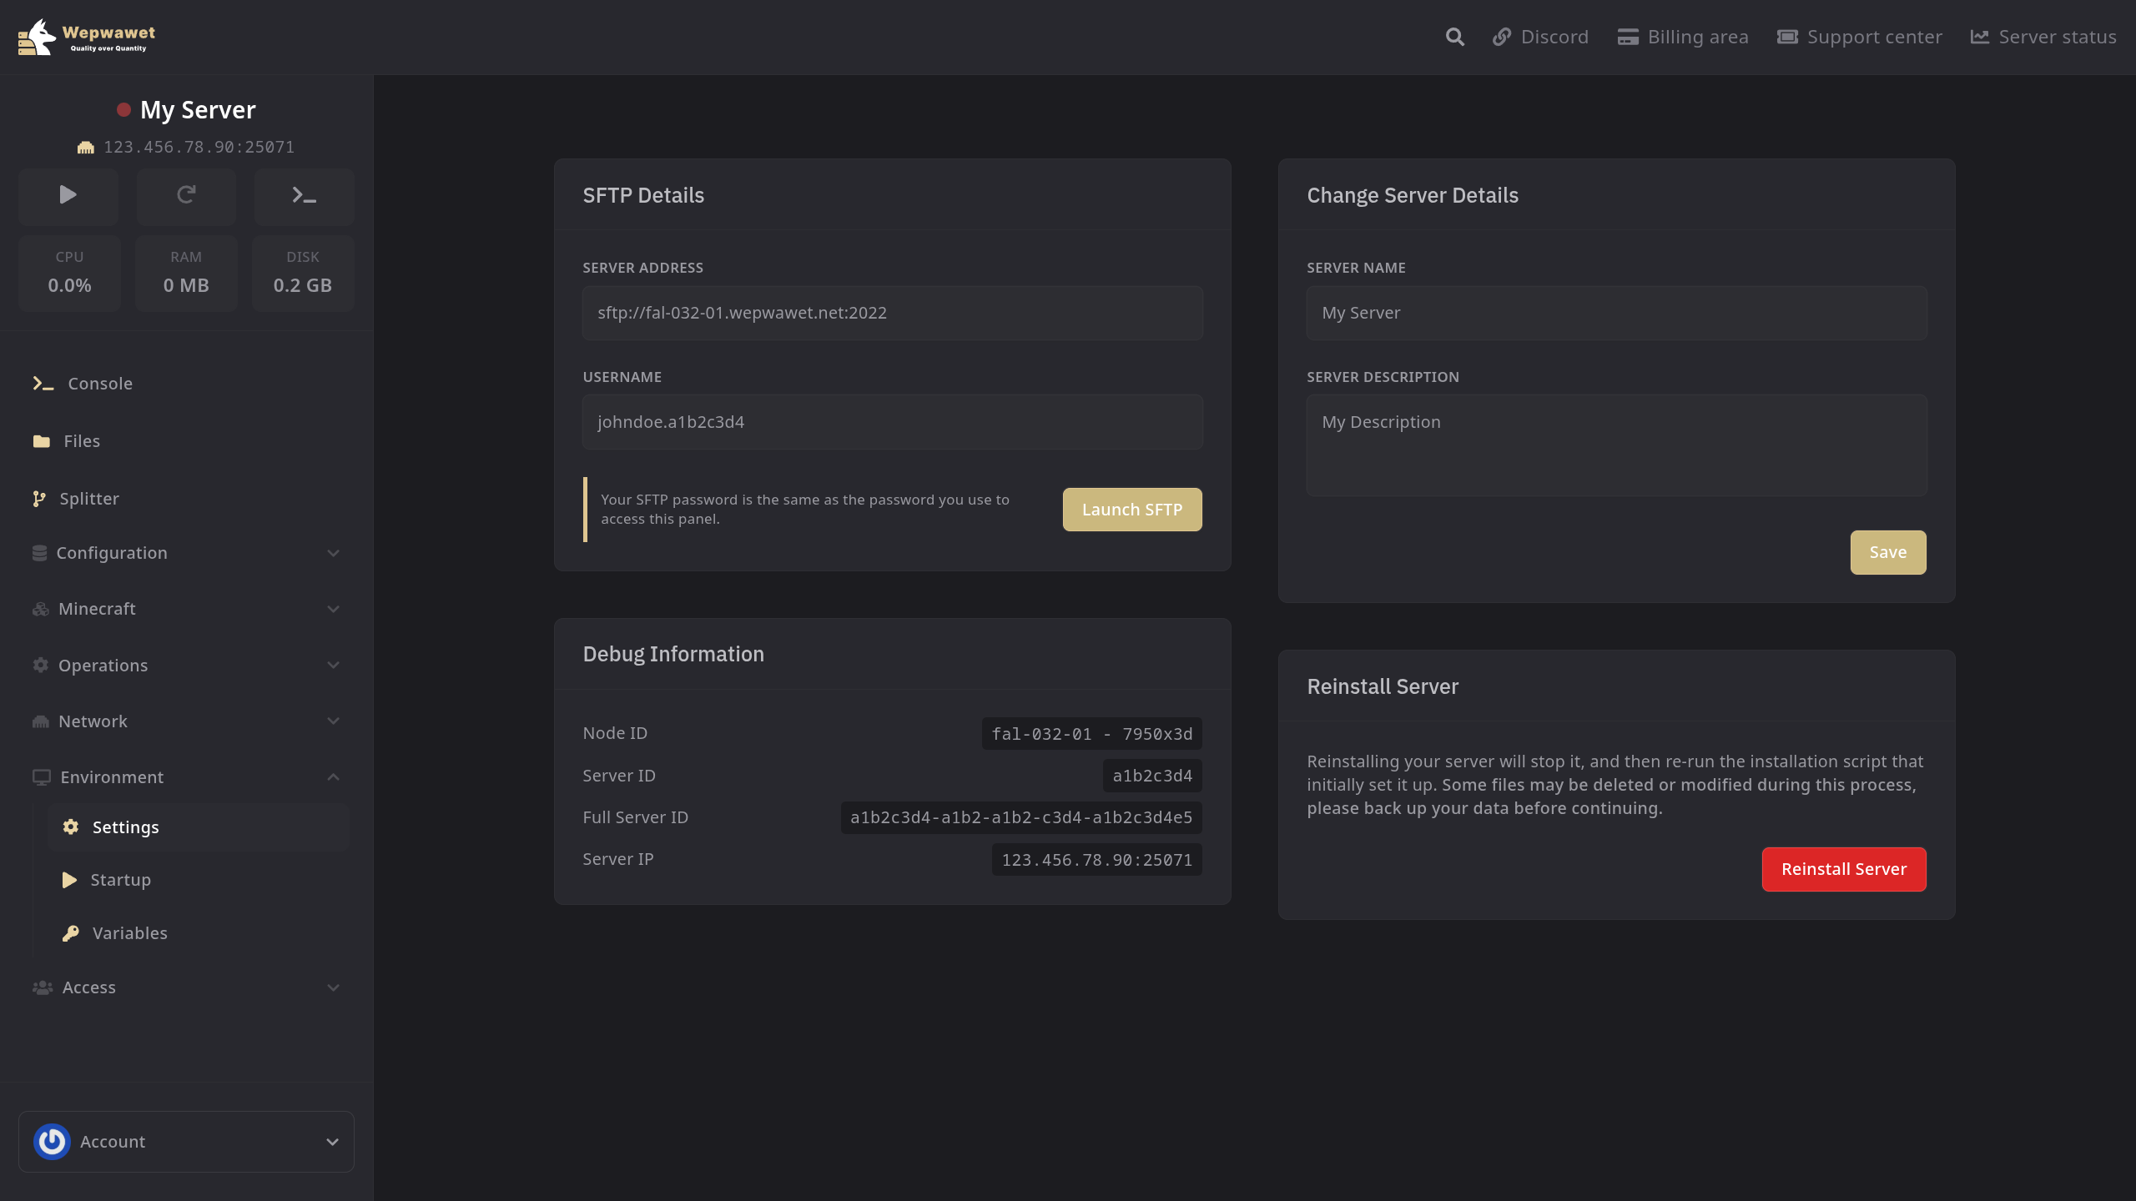Save the server details
The height and width of the screenshot is (1201, 2136).
click(1887, 552)
